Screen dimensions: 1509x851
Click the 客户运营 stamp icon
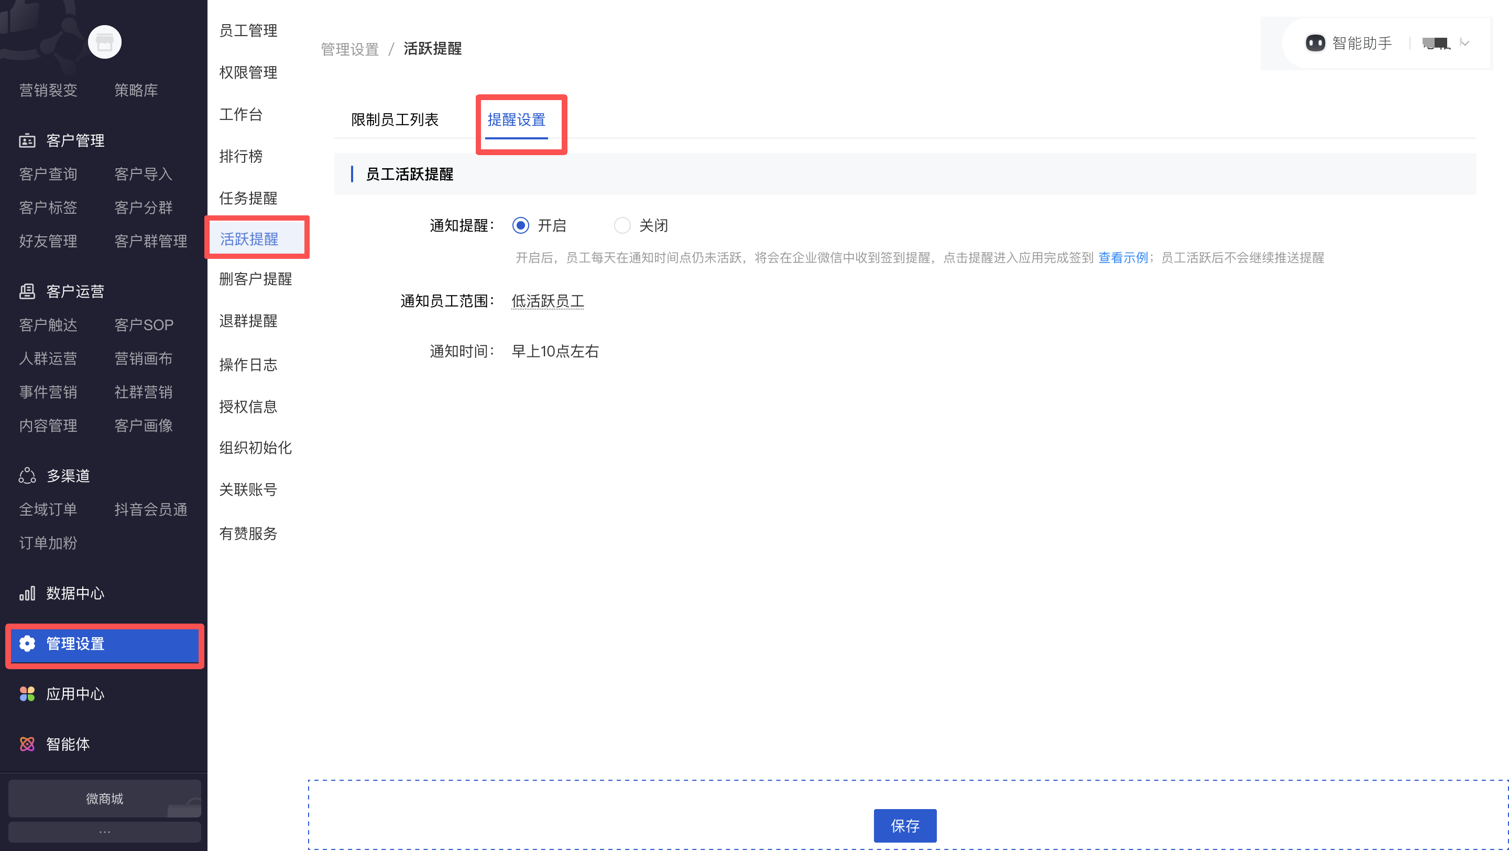27,291
